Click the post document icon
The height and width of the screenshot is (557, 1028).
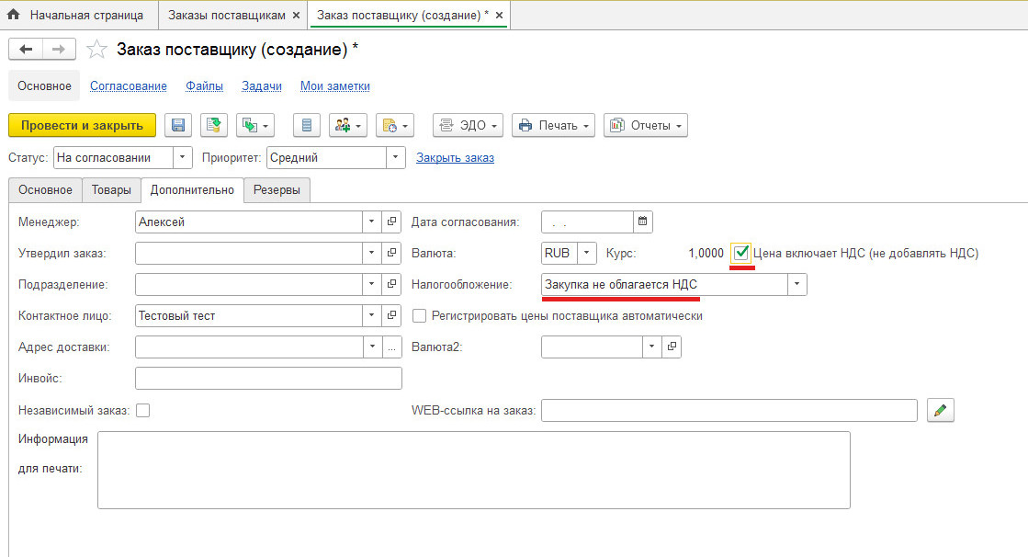coord(213,125)
